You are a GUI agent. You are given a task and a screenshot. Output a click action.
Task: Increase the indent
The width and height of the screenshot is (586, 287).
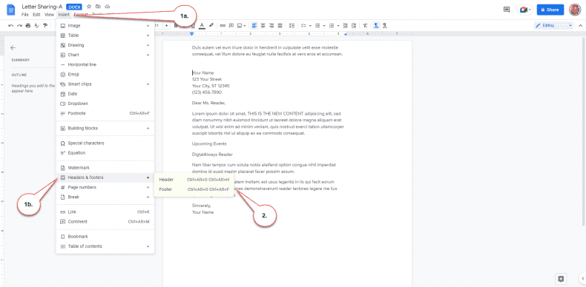click(353, 26)
